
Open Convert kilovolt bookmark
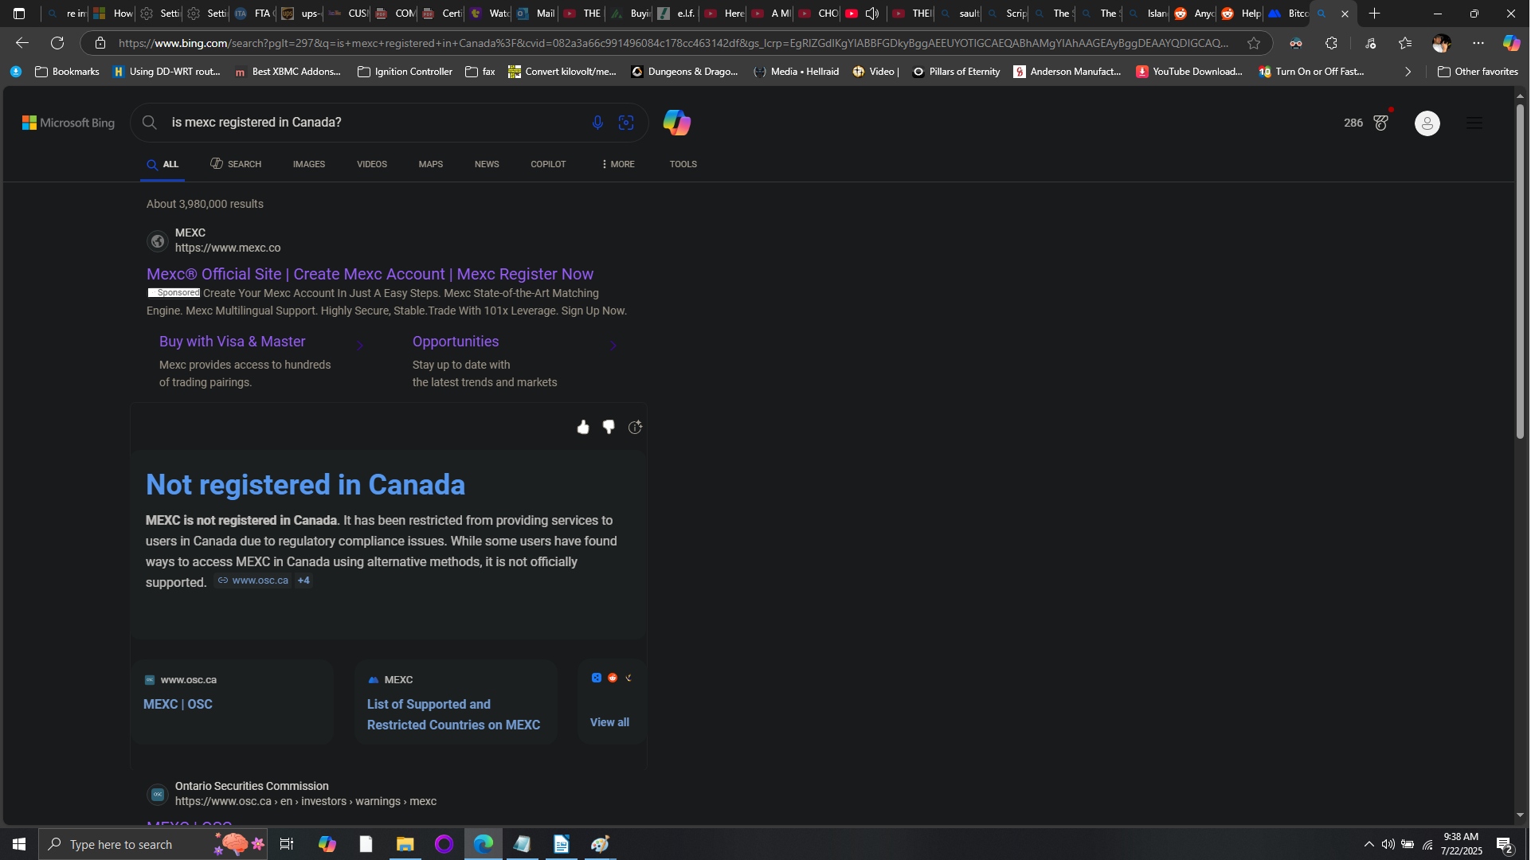[562, 72]
